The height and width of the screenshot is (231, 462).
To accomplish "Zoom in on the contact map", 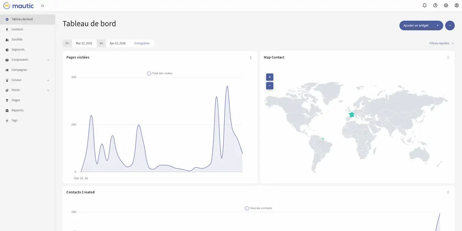I will [270, 77].
